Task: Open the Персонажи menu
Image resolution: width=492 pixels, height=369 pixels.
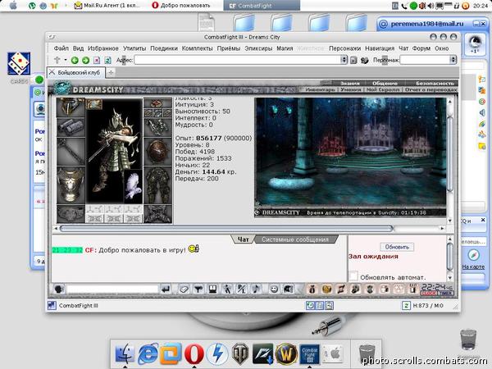Action: (344, 48)
